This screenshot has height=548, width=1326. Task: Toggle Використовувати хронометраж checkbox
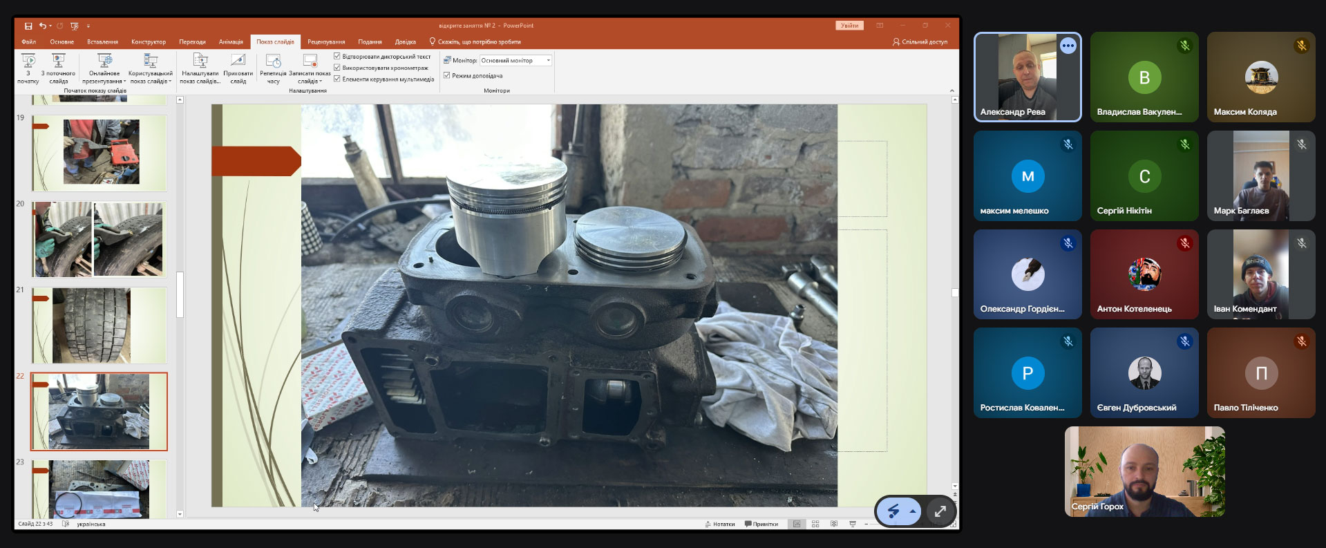point(337,68)
